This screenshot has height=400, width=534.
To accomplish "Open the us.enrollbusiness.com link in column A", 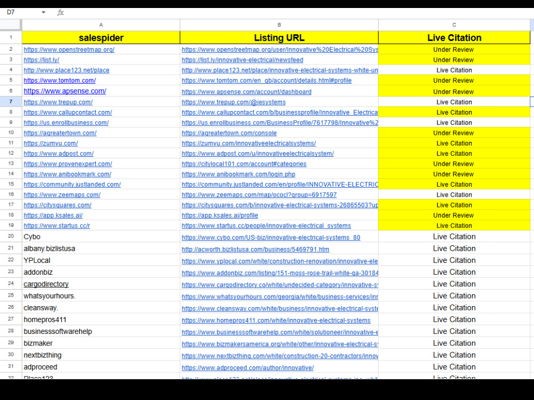I will click(x=66, y=123).
